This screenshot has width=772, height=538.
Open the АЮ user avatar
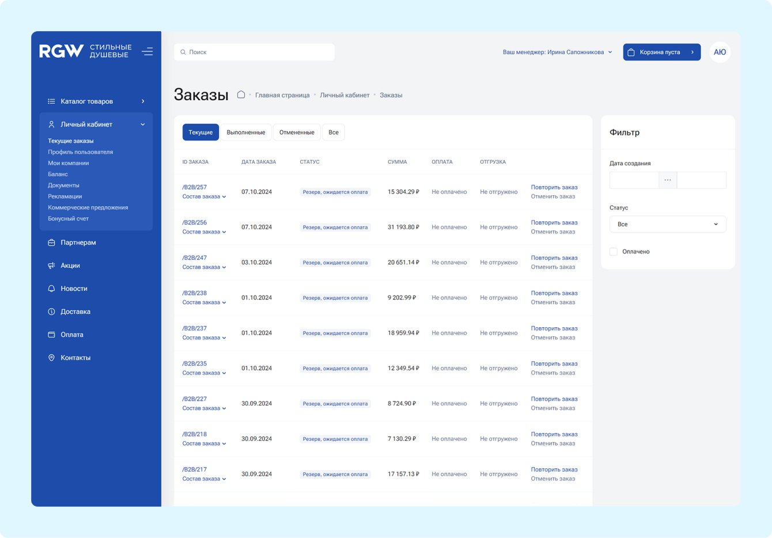click(x=720, y=52)
